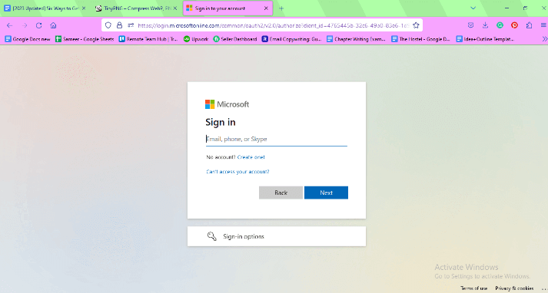Open Google Docs new bookmark
This screenshot has height=293, width=548.
coord(28,39)
